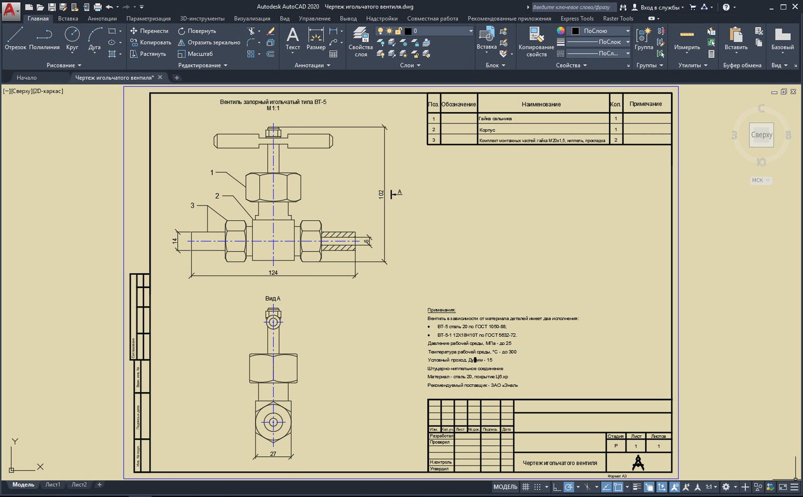The height and width of the screenshot is (497, 803).
Task: Open Свойства слоя layer properties
Action: click(x=360, y=42)
